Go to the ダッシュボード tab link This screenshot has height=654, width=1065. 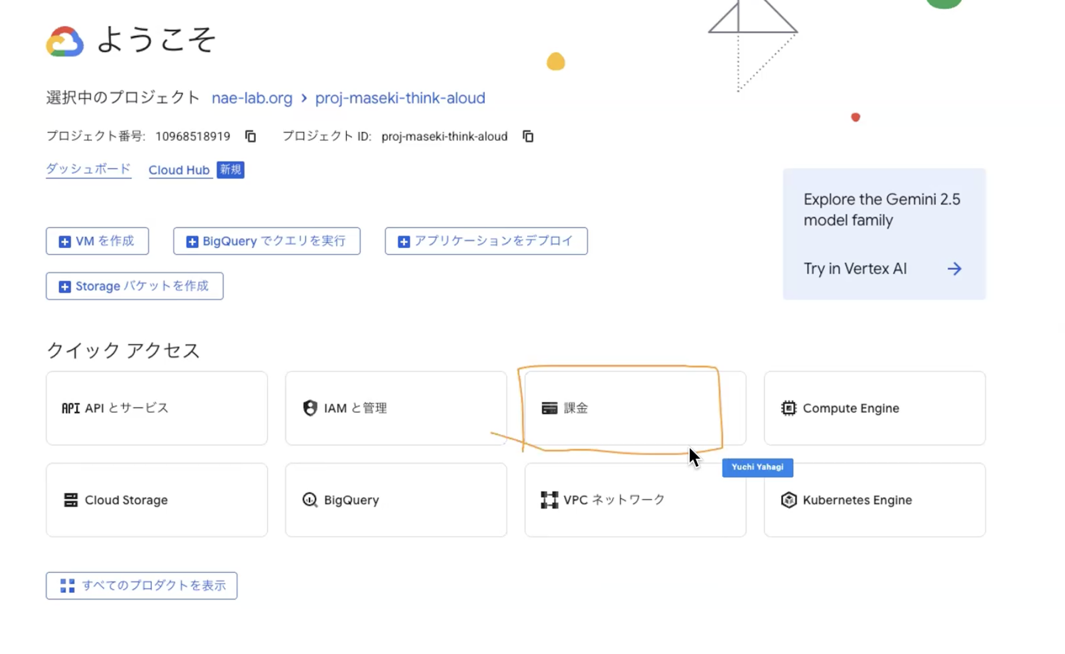click(x=88, y=170)
